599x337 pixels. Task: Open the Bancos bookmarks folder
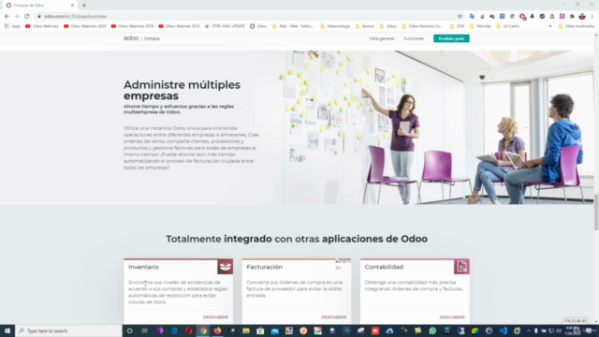365,26
